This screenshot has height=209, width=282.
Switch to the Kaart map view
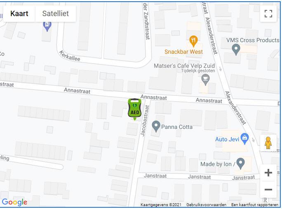pyautogui.click(x=19, y=14)
